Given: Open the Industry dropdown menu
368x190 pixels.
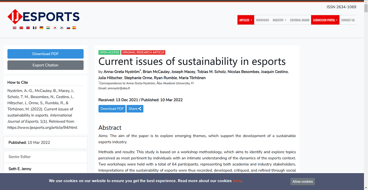Looking at the screenshot, I should tap(279, 20).
